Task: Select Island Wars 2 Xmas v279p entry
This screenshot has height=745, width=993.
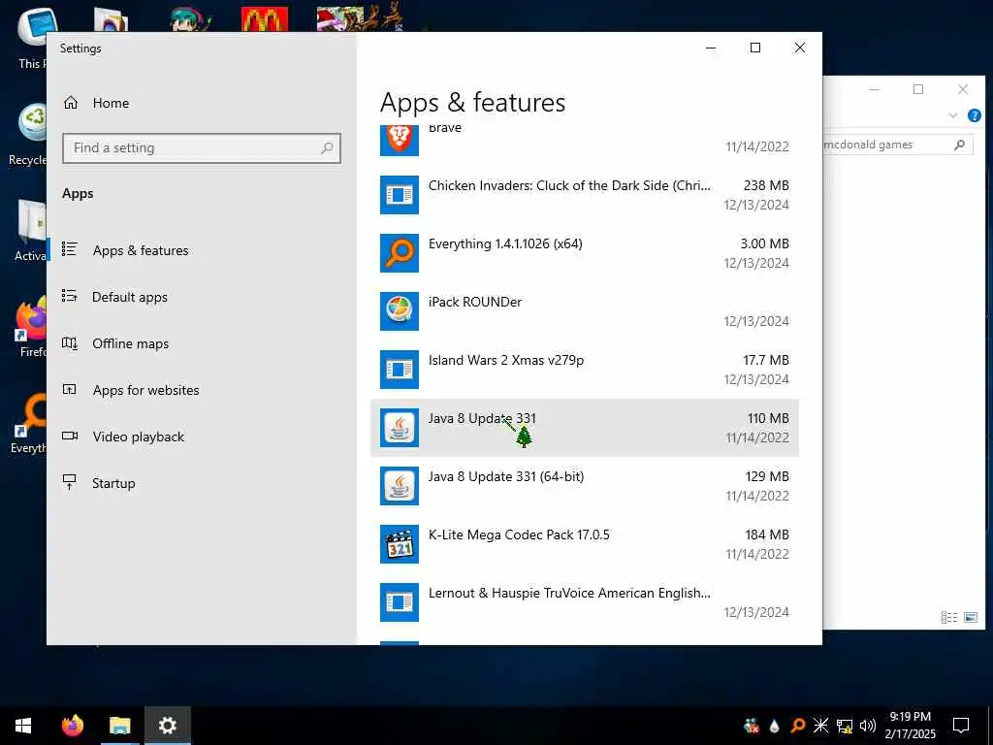Action: click(585, 370)
